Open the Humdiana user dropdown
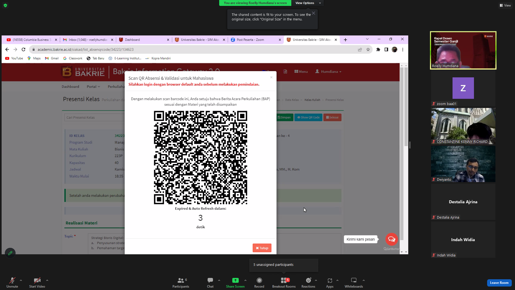The image size is (515, 290). coord(328,71)
